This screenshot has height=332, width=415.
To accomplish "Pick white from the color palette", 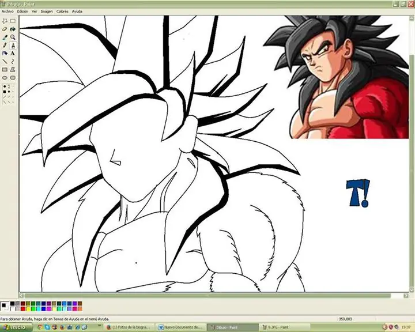I will (x=13, y=309).
